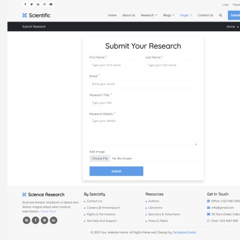The image size is (240, 240).
Task: Click the info@gmail.com email address
Action: point(223,208)
